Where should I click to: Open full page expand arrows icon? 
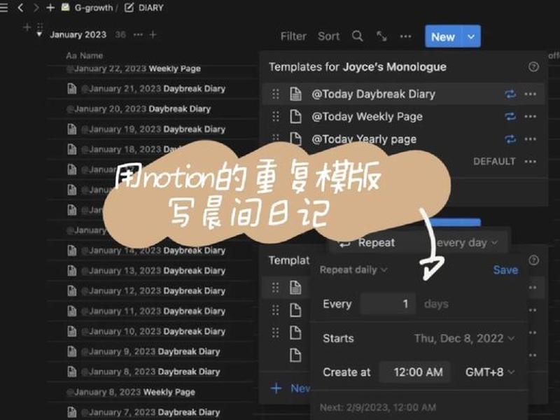click(381, 36)
